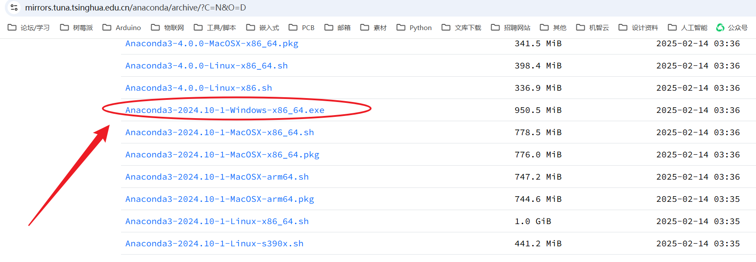This screenshot has height=262, width=756.
Task: Open the Arduino bookmark folder
Action: point(122,27)
